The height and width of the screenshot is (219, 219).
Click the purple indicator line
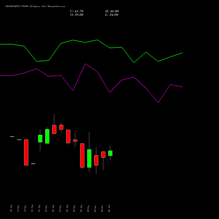pyautogui.click(x=91, y=68)
